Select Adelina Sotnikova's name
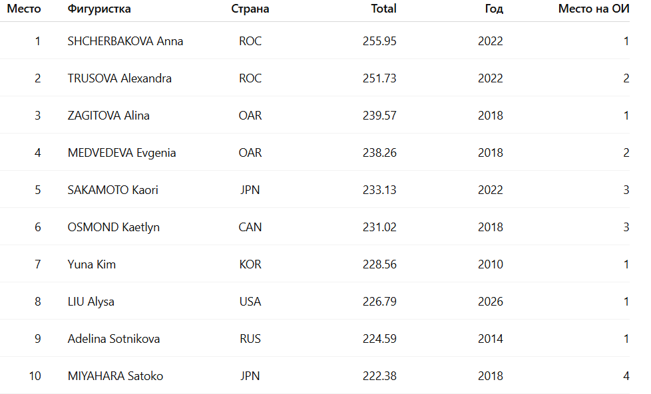651x394 pixels. [114, 339]
